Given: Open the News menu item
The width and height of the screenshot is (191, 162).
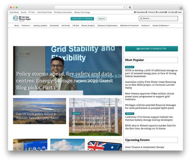Looking at the screenshot, I should pyautogui.click(x=17, y=26).
